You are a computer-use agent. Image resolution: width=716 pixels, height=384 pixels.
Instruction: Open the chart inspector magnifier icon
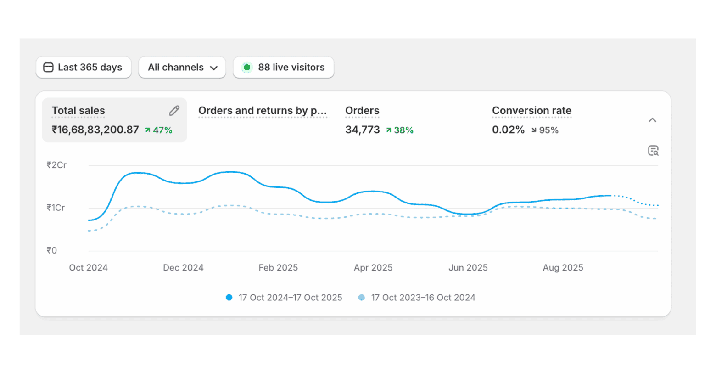point(654,150)
